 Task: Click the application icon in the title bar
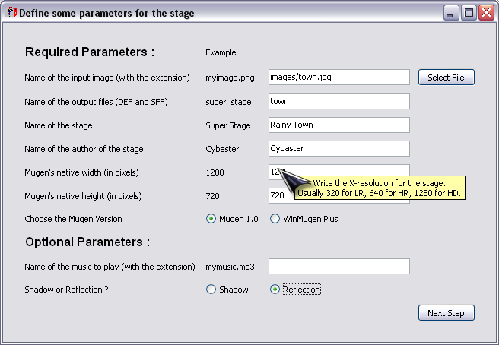pos(11,13)
